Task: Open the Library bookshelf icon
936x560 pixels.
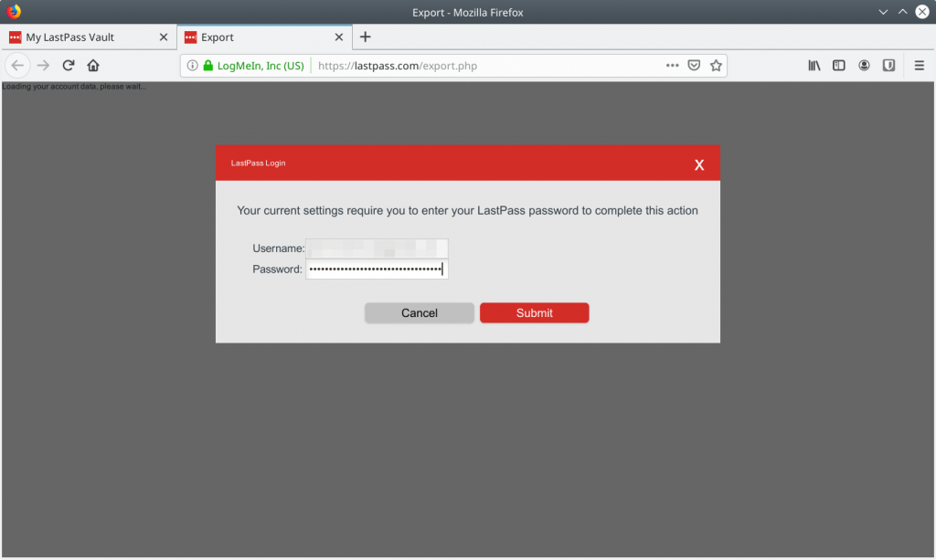Action: pyautogui.click(x=814, y=66)
